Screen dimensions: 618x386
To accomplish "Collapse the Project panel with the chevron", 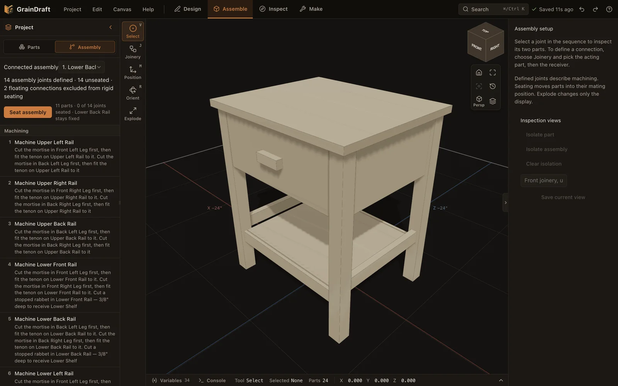I will point(110,27).
